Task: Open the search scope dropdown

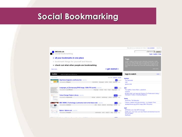Action: [151, 52]
